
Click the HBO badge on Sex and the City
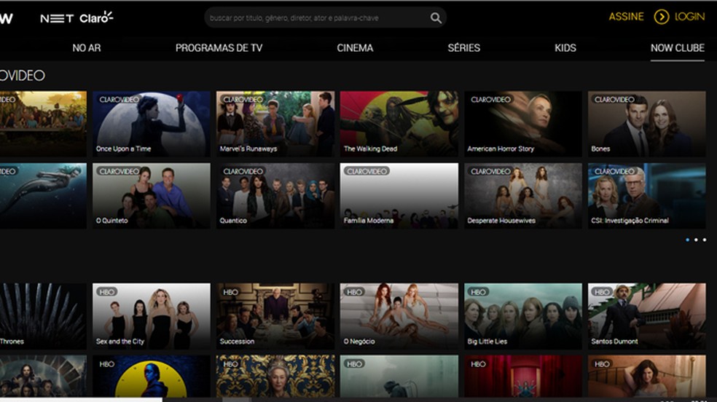click(106, 292)
